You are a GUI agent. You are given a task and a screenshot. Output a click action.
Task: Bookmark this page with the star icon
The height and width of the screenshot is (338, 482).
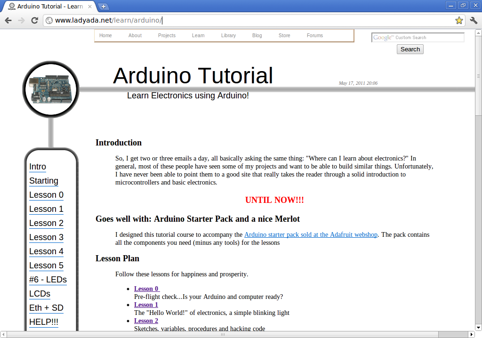[459, 20]
